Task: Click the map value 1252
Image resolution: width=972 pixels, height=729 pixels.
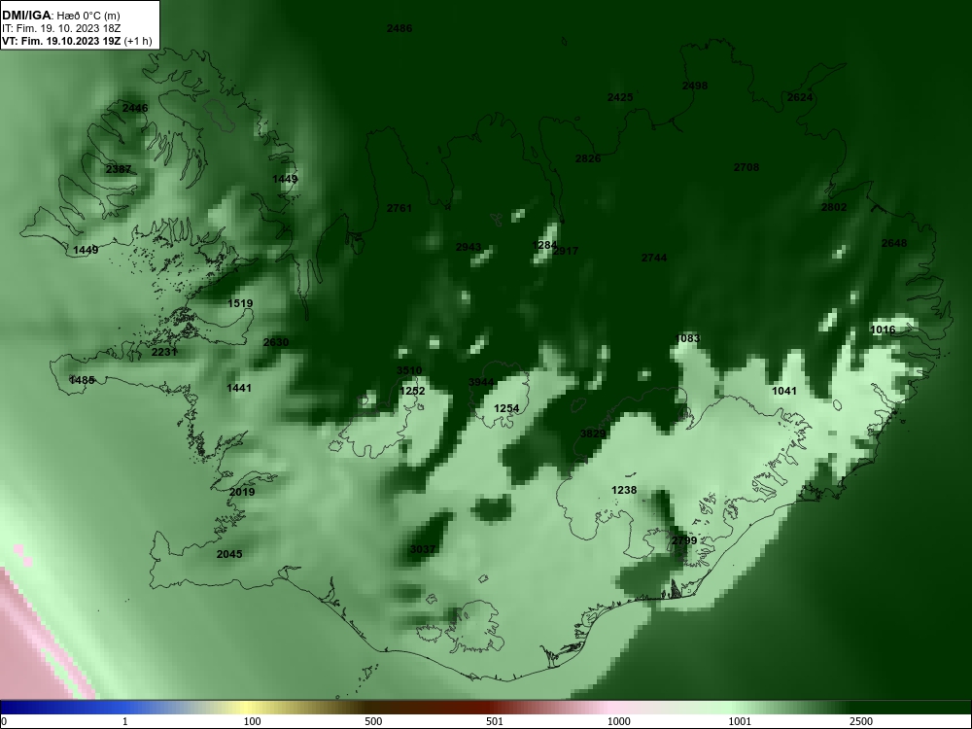Action: point(412,391)
